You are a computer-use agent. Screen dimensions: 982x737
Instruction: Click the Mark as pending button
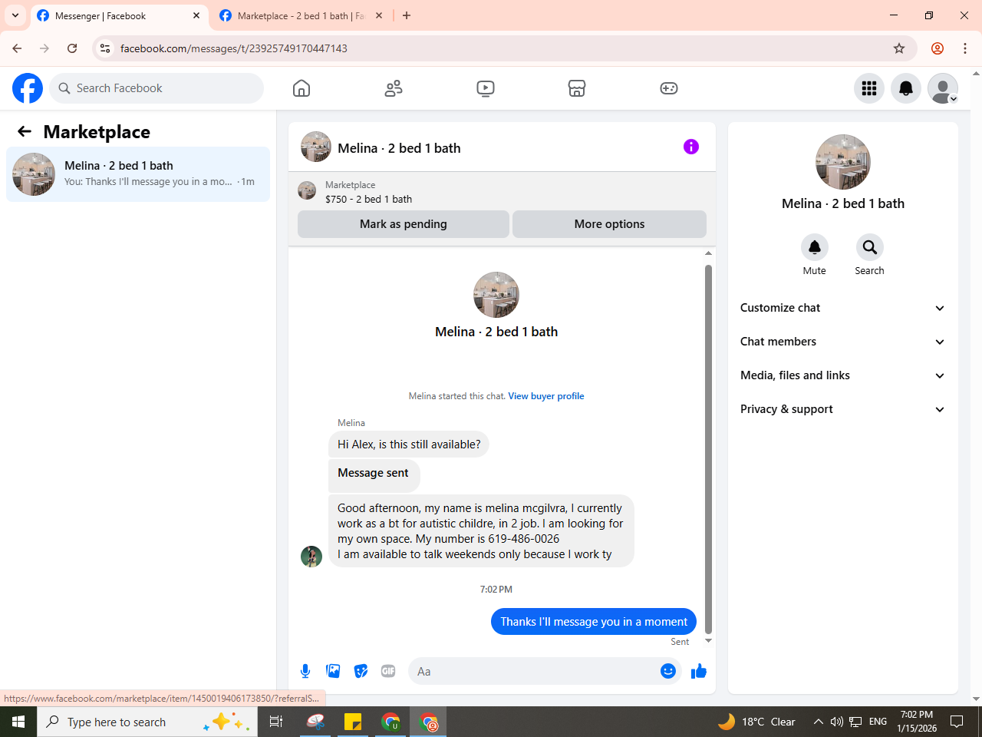pyautogui.click(x=404, y=224)
